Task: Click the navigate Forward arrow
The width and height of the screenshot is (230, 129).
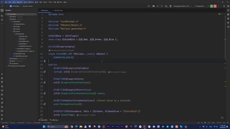Action: point(6,6)
